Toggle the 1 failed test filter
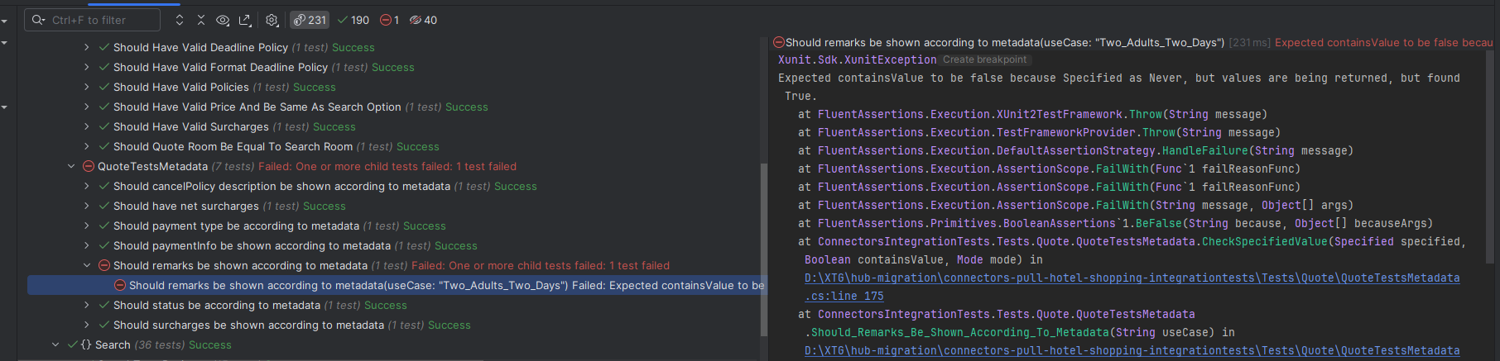Image resolution: width=1500 pixels, height=361 pixels. (389, 20)
